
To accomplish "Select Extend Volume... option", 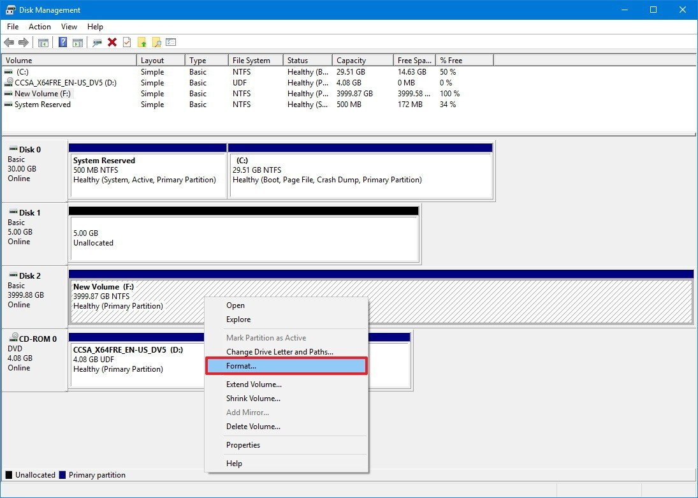I will tap(286, 384).
